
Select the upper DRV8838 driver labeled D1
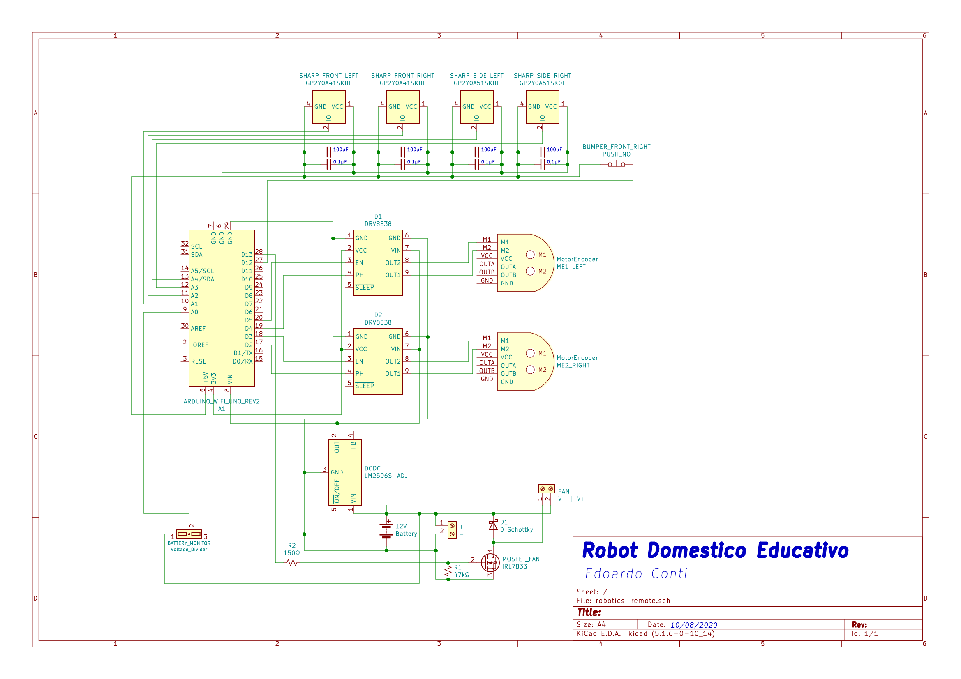tap(378, 263)
